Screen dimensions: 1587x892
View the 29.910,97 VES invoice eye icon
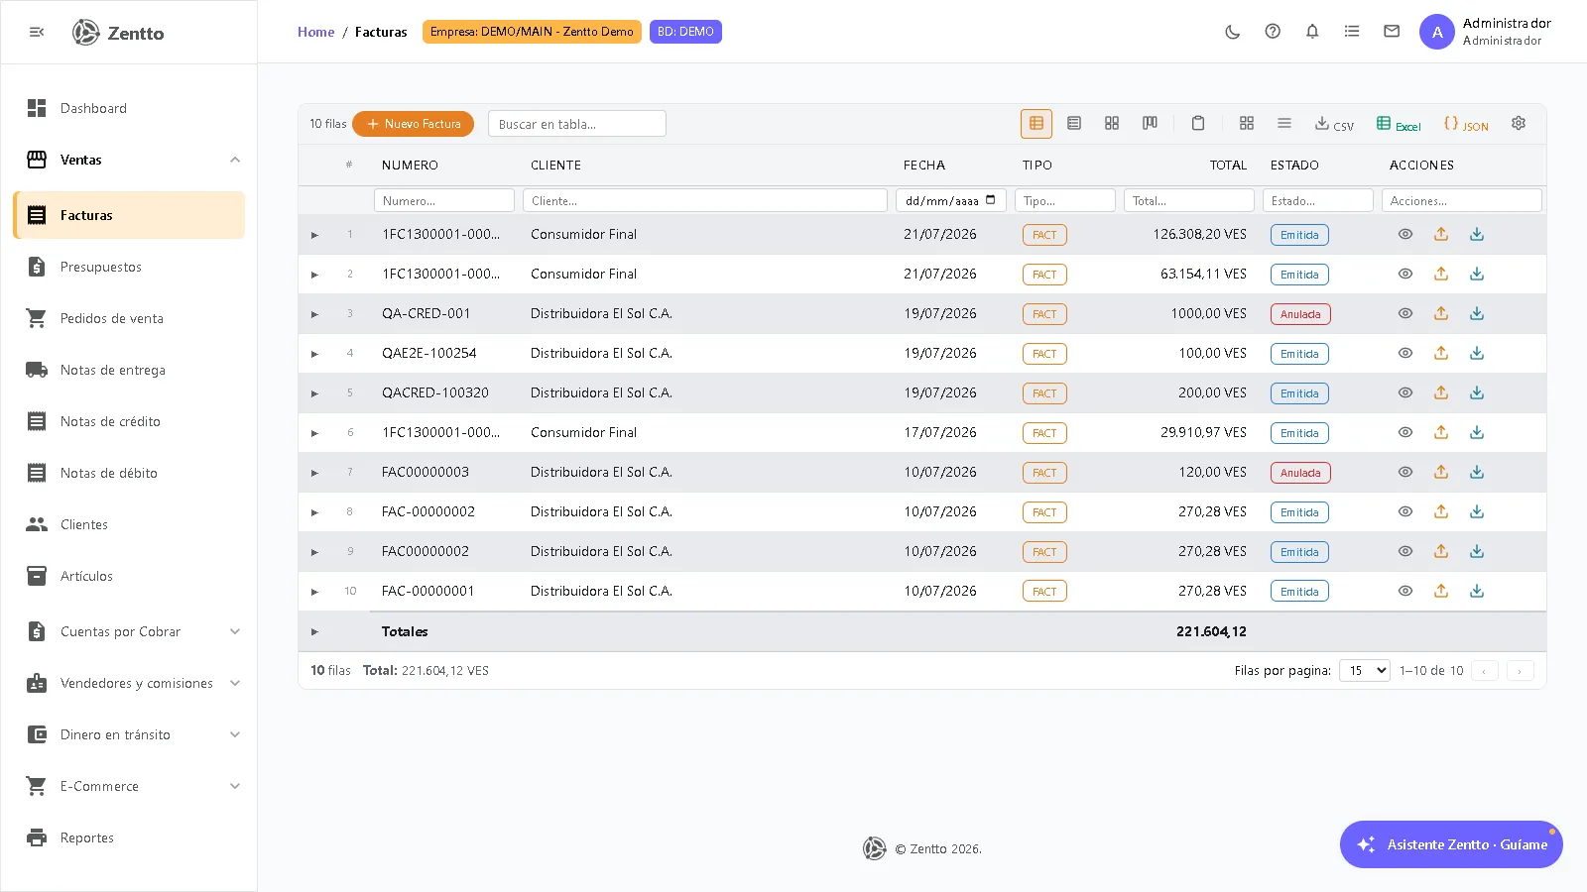pyautogui.click(x=1405, y=432)
